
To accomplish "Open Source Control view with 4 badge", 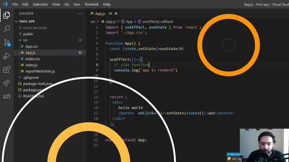I will pyautogui.click(x=7, y=42).
